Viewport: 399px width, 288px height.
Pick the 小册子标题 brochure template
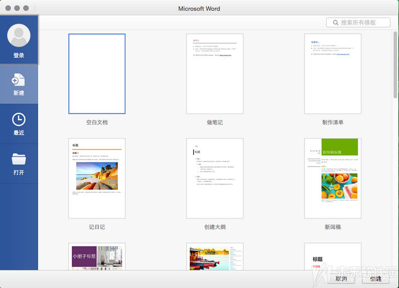[97, 257]
